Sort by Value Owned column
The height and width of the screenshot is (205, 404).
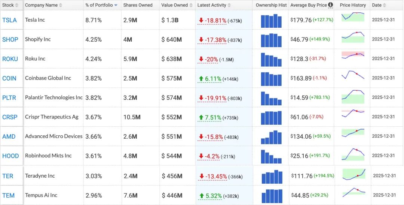[x=177, y=5]
